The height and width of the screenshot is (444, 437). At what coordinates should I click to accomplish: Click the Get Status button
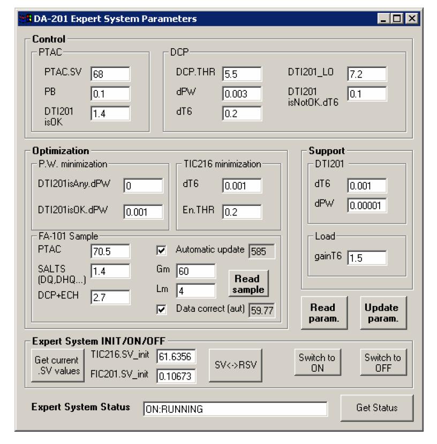(377, 408)
